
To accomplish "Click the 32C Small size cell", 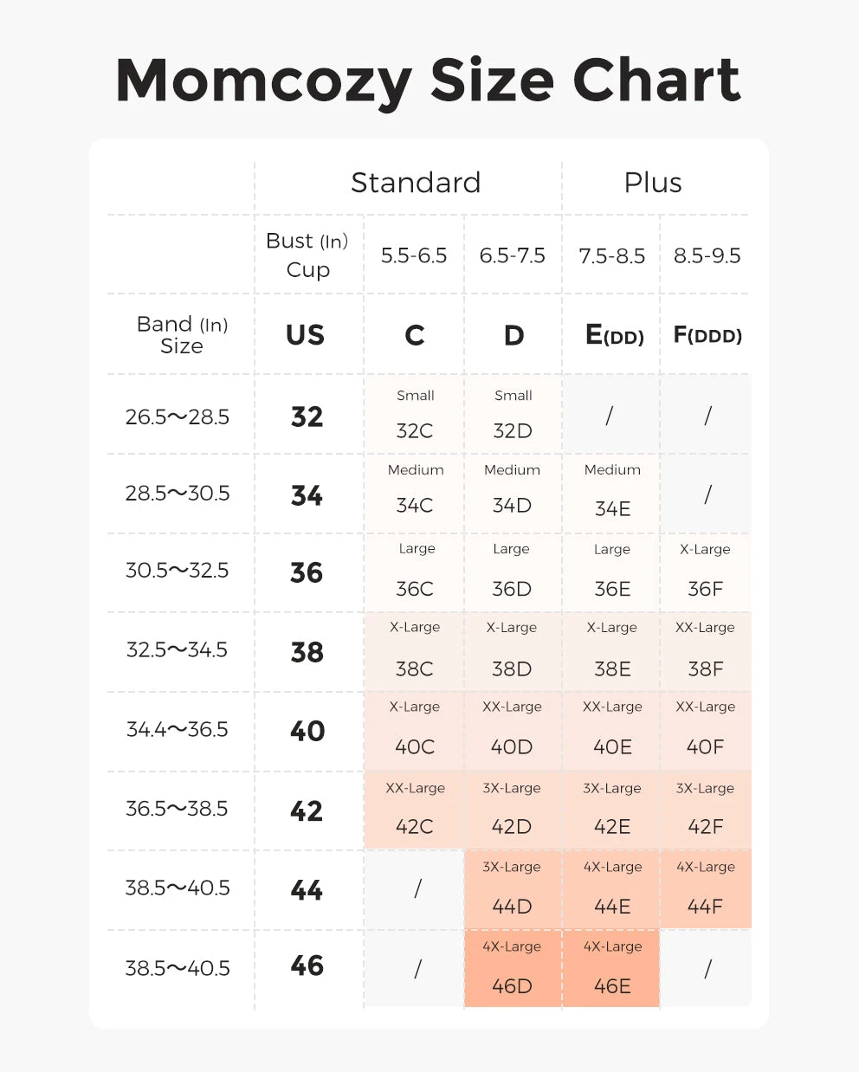I will [415, 415].
